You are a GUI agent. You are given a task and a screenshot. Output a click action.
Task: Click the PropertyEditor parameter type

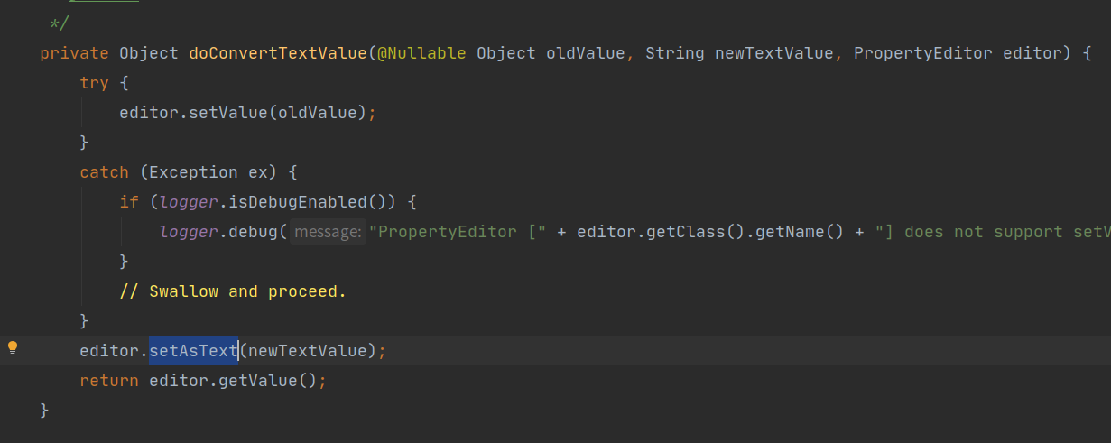pyautogui.click(x=923, y=53)
